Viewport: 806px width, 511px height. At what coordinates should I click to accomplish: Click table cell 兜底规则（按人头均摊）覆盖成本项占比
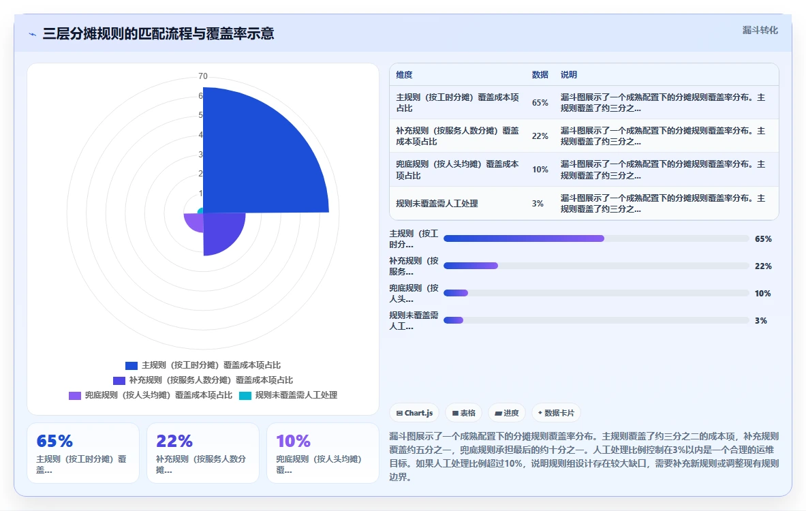(x=457, y=169)
